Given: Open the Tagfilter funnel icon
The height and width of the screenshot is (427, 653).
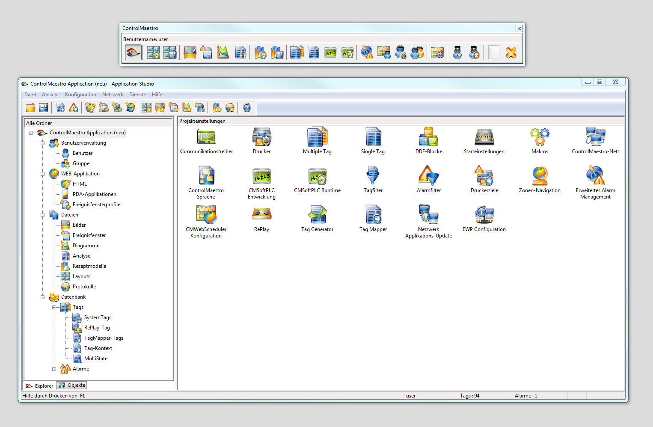Looking at the screenshot, I should click(x=373, y=176).
